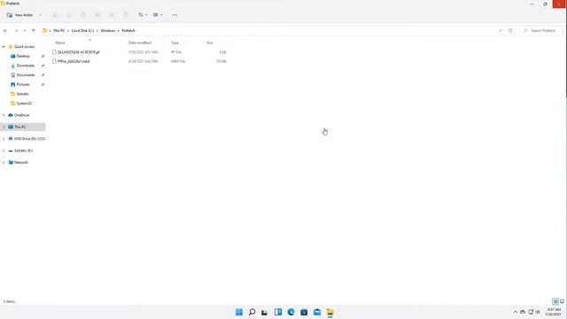Click the network icon in the system tray
The width and height of the screenshot is (567, 319).
531,312
